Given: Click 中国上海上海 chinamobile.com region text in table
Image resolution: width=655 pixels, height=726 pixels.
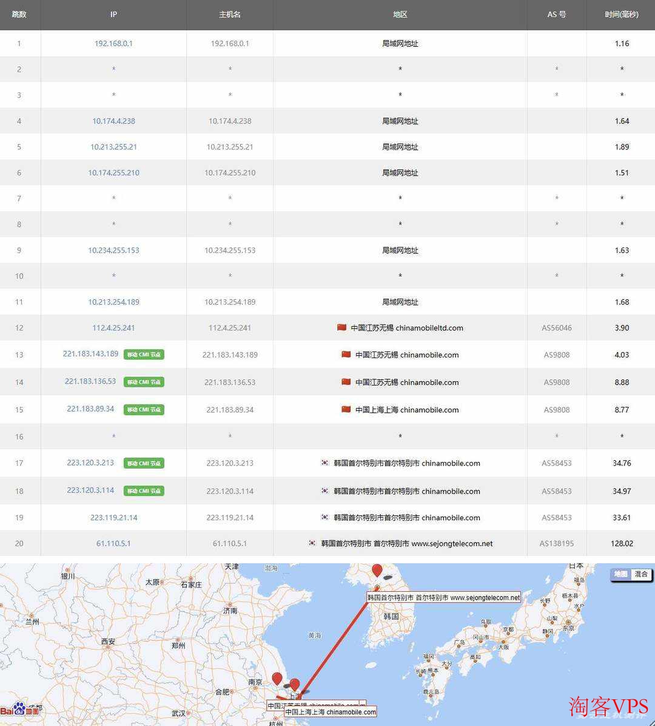Looking at the screenshot, I should [x=407, y=410].
